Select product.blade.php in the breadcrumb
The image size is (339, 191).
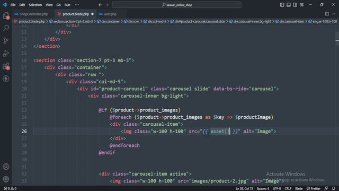point(32,21)
